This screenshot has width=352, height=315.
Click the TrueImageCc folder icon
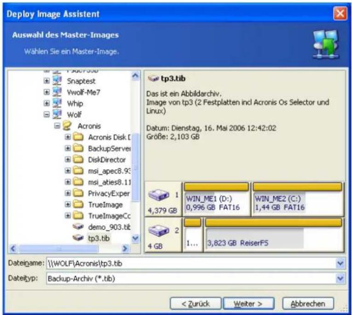click(78, 215)
